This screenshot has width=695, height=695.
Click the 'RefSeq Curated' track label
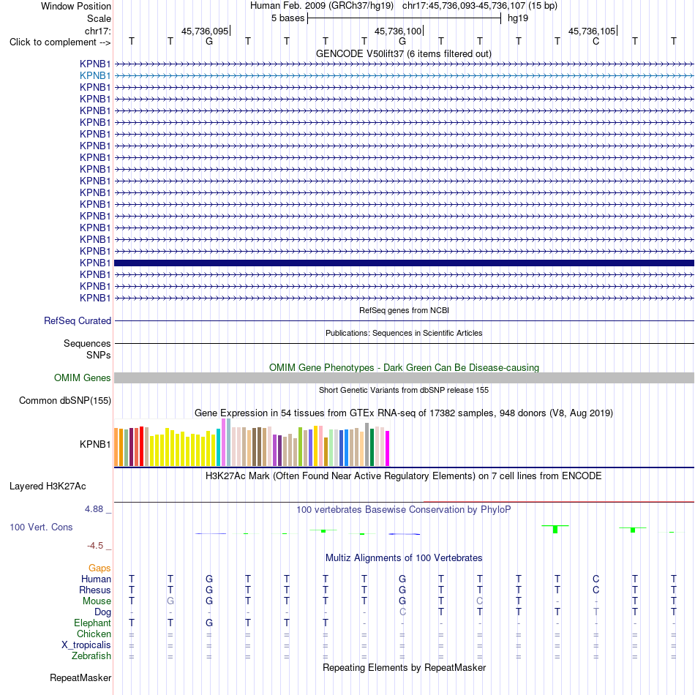[x=77, y=320]
